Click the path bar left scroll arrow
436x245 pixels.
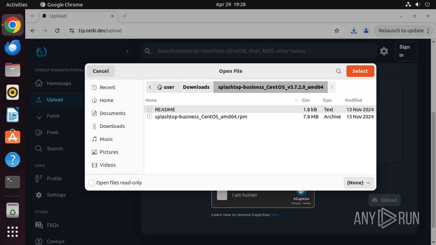(150, 87)
